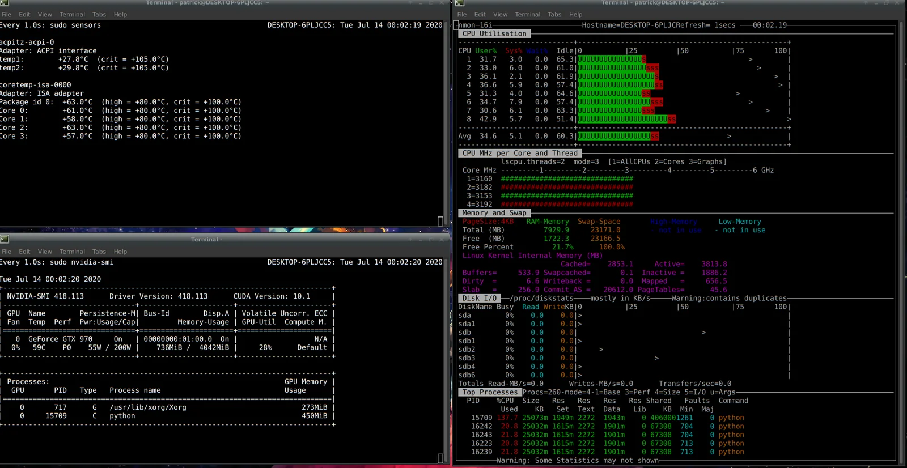Open View menu in the nmon terminal
The width and height of the screenshot is (907, 468).
(500, 15)
